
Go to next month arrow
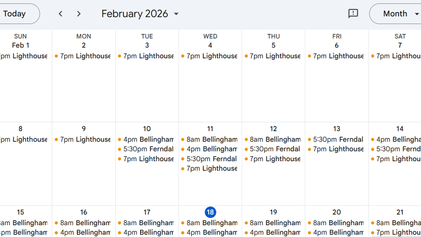click(79, 14)
